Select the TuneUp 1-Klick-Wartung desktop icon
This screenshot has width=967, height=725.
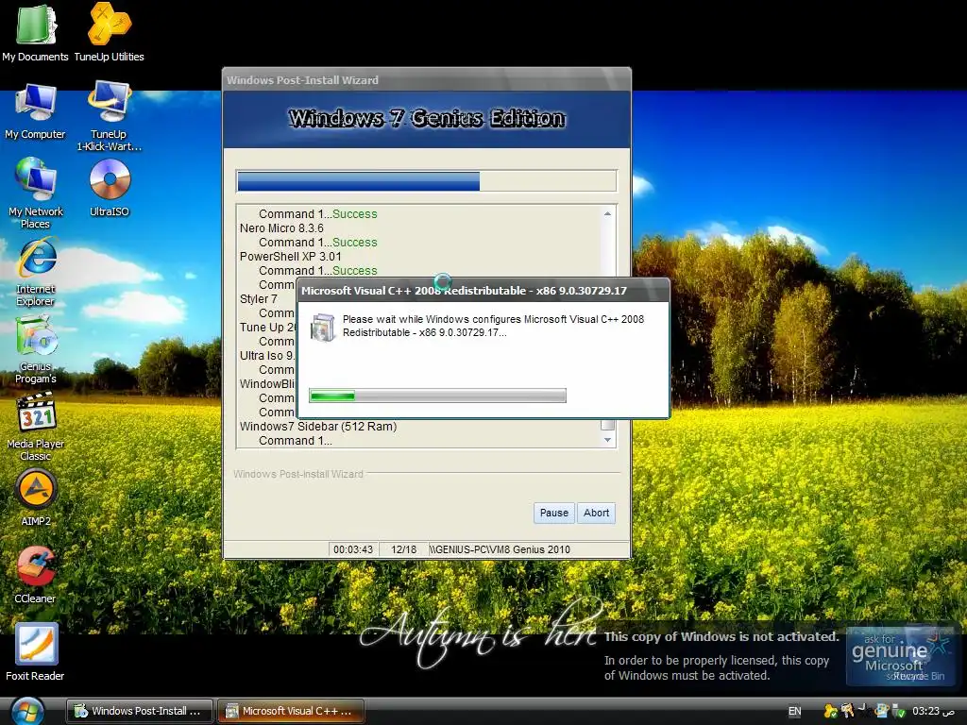pos(110,116)
